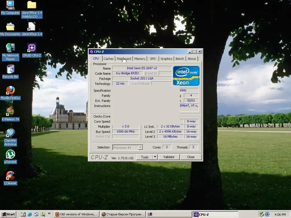Switch to Old versions of Windows taskbar button
This screenshot has width=291, height=218.
coord(77,214)
